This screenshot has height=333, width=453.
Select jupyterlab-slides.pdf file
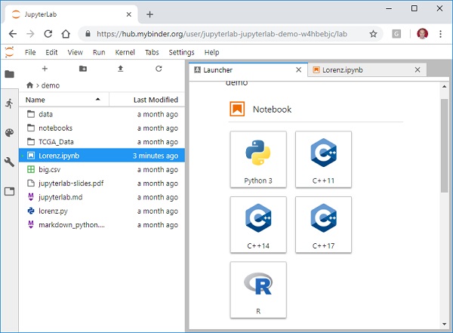point(102,183)
